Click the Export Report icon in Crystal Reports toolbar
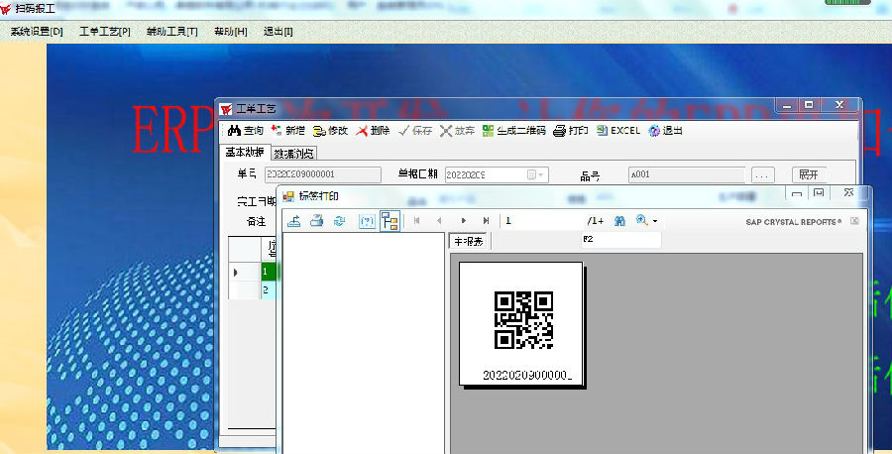The width and height of the screenshot is (892, 454). (x=294, y=221)
